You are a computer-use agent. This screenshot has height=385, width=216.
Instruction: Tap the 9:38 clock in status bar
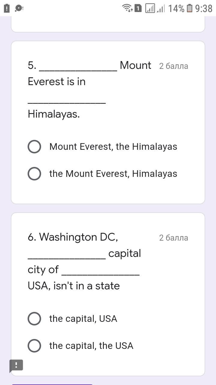click(204, 8)
